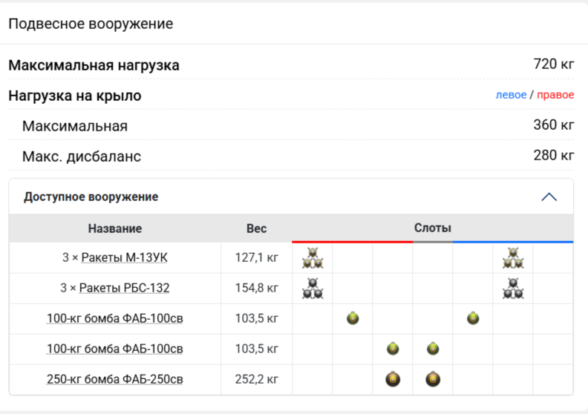
Task: Click left ФАБ-250св bomb slot icon
Action: (393, 380)
